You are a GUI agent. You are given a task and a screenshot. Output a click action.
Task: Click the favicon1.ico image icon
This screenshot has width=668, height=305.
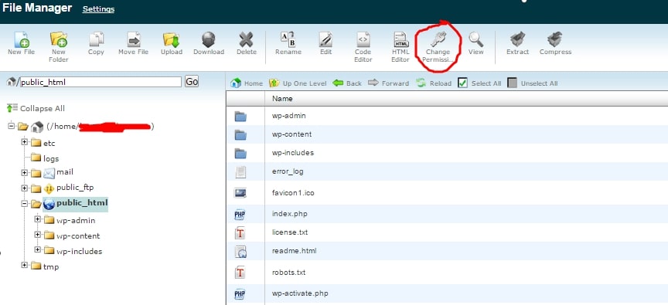pyautogui.click(x=240, y=193)
